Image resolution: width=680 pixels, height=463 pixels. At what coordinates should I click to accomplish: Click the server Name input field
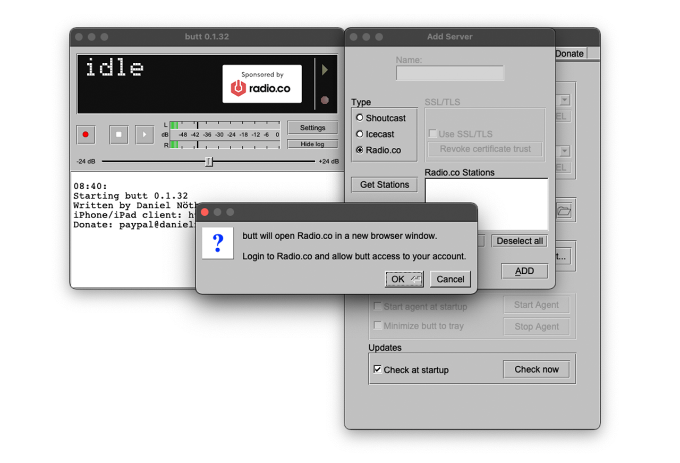coord(449,73)
